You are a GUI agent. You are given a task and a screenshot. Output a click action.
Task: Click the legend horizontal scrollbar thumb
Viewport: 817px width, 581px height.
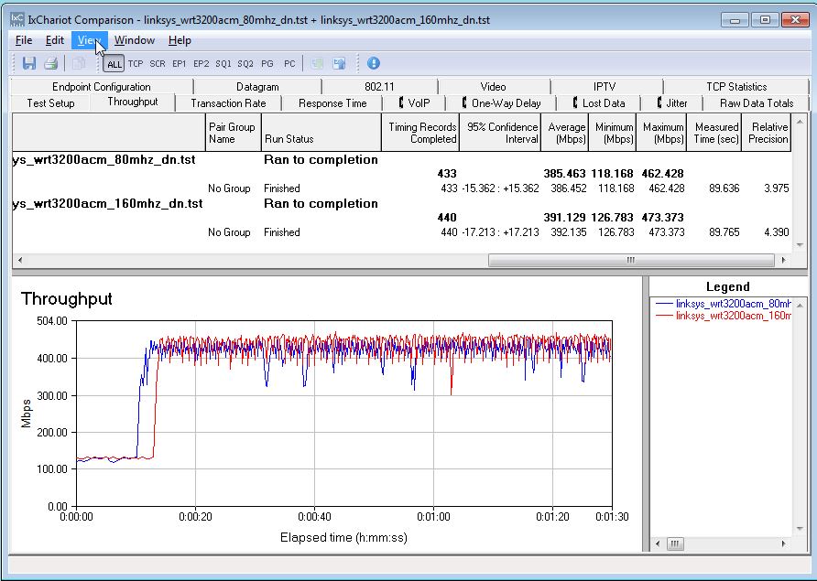674,544
